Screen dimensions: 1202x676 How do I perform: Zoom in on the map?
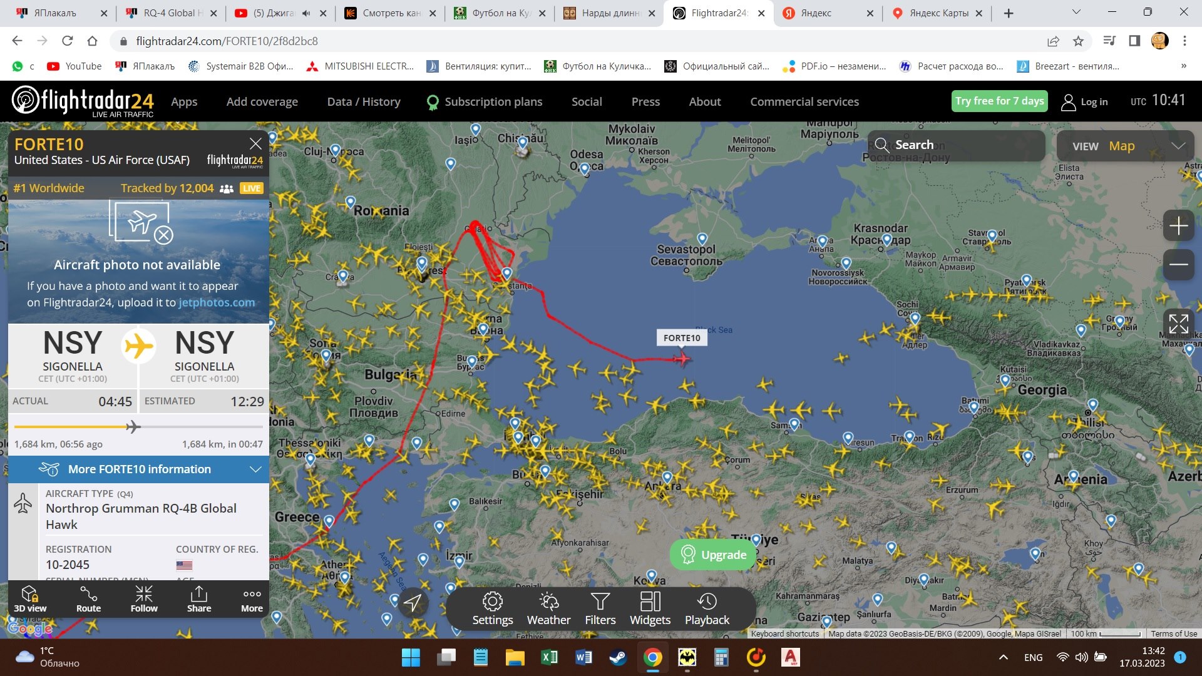click(1178, 226)
